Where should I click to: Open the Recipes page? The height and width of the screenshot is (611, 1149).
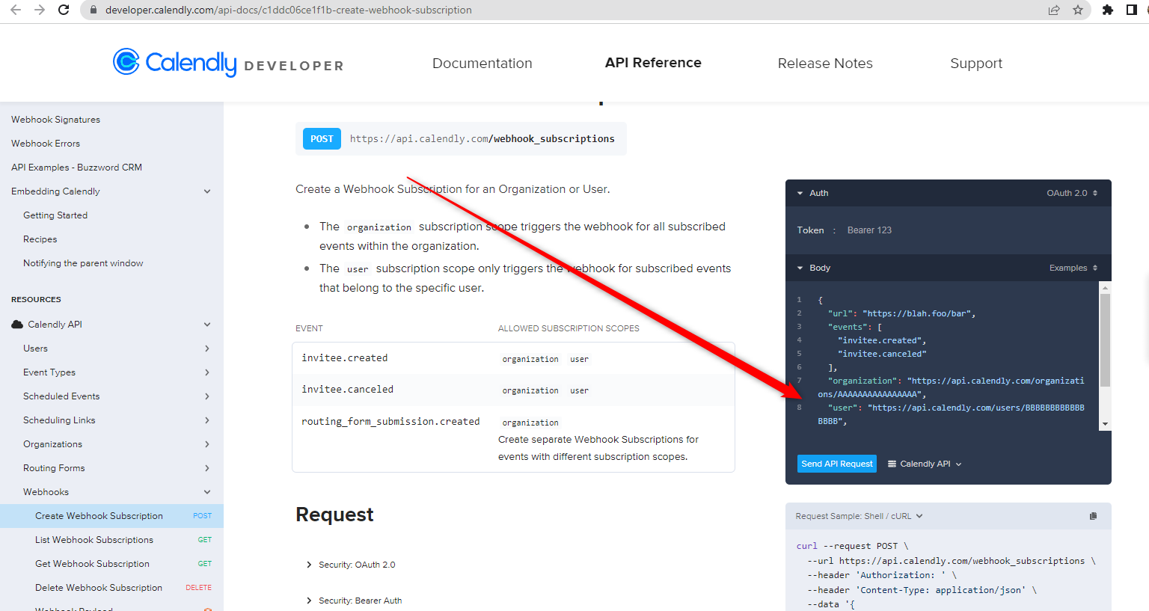40,239
